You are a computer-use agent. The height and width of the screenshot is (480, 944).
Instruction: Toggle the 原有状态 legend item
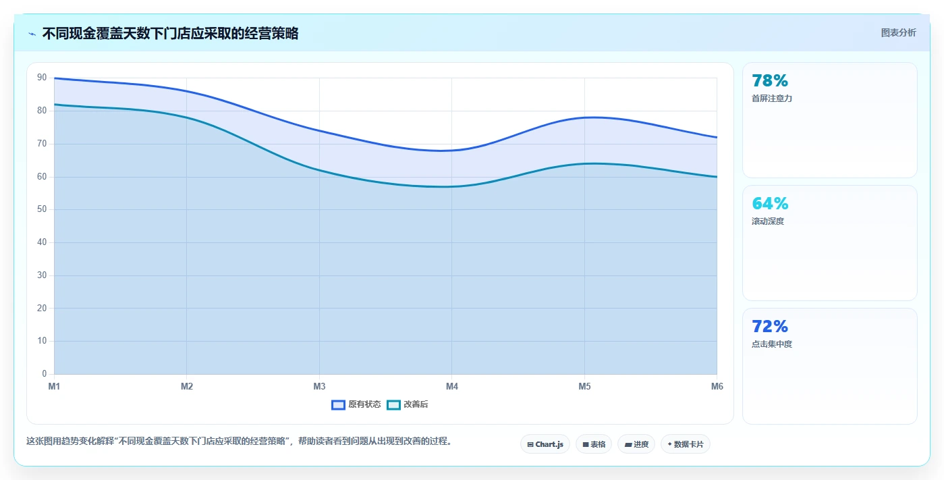[x=356, y=404]
